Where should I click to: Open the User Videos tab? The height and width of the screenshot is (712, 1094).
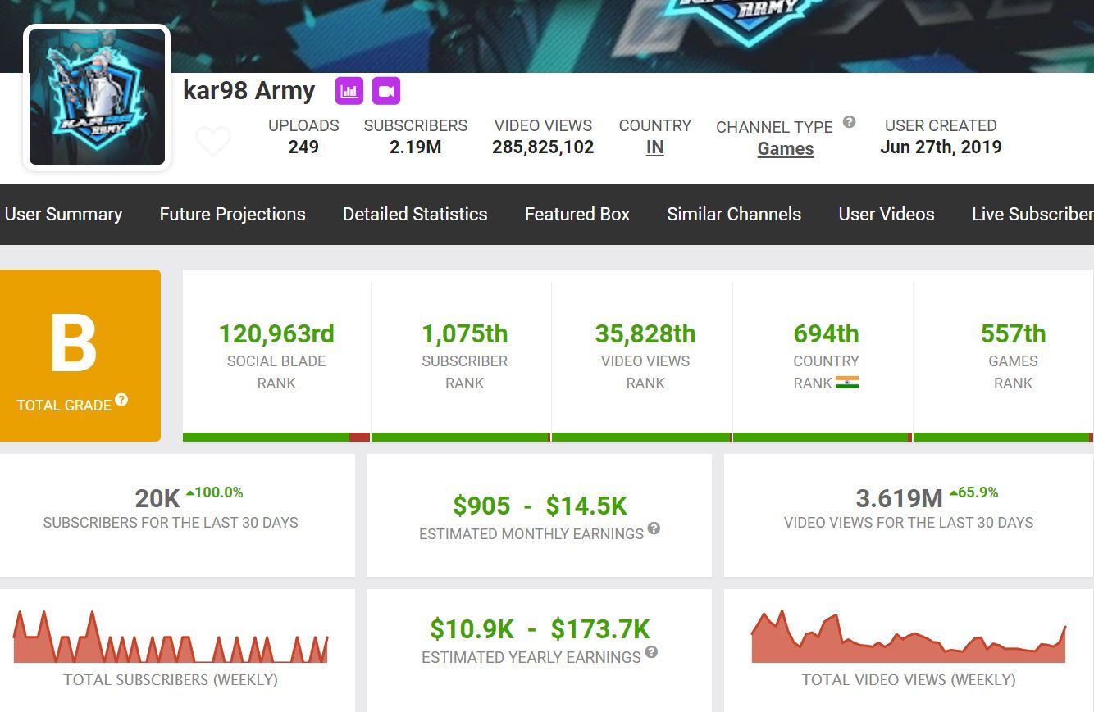tap(887, 214)
